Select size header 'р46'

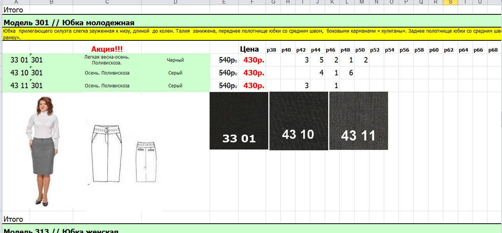[330, 50]
